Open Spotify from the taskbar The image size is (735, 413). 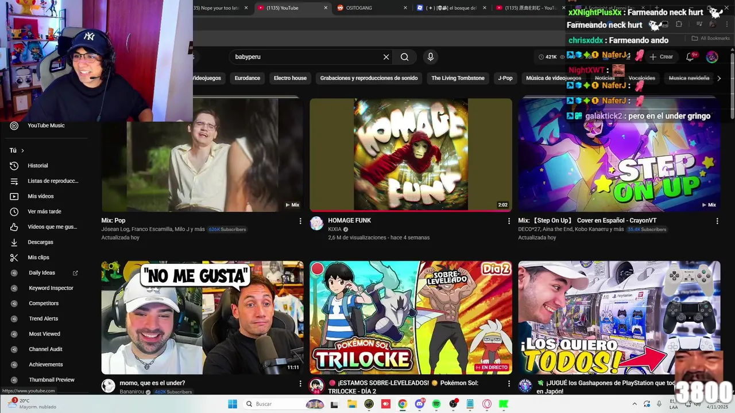tap(436, 404)
